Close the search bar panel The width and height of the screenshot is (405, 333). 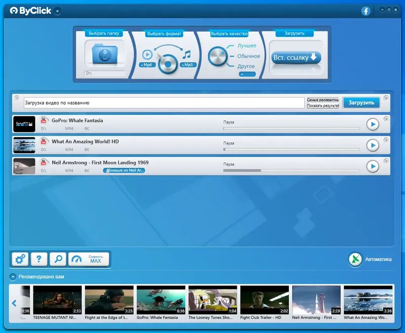pyautogui.click(x=386, y=98)
